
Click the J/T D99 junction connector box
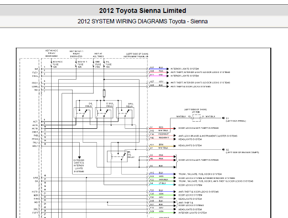pyautogui.click(x=196, y=118)
